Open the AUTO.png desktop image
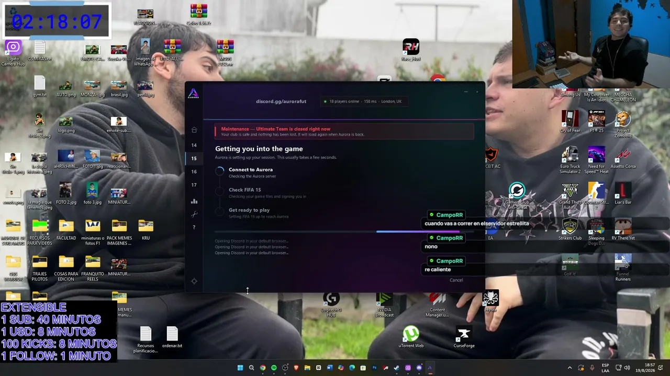Viewport: 670px width, 376px height. click(66, 87)
